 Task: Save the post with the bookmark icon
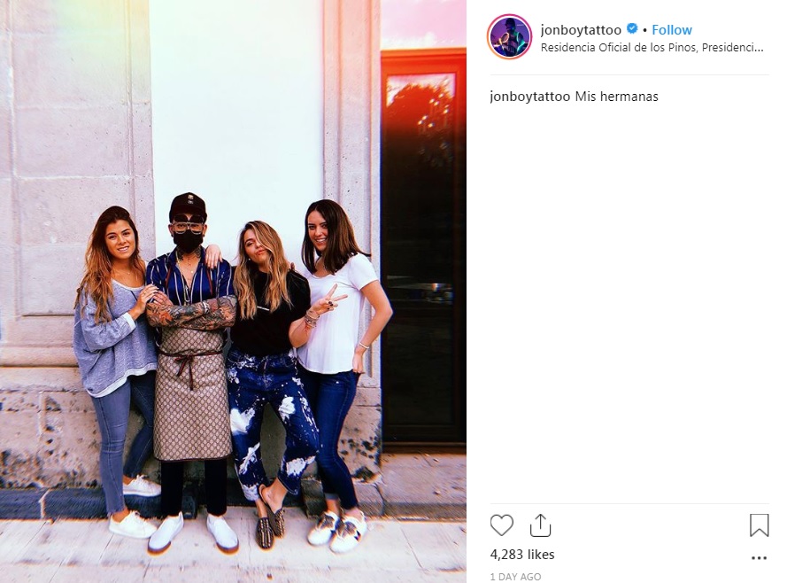[759, 525]
